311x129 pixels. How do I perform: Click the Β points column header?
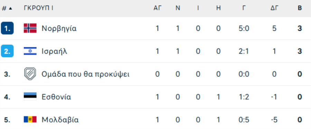pyautogui.click(x=300, y=8)
